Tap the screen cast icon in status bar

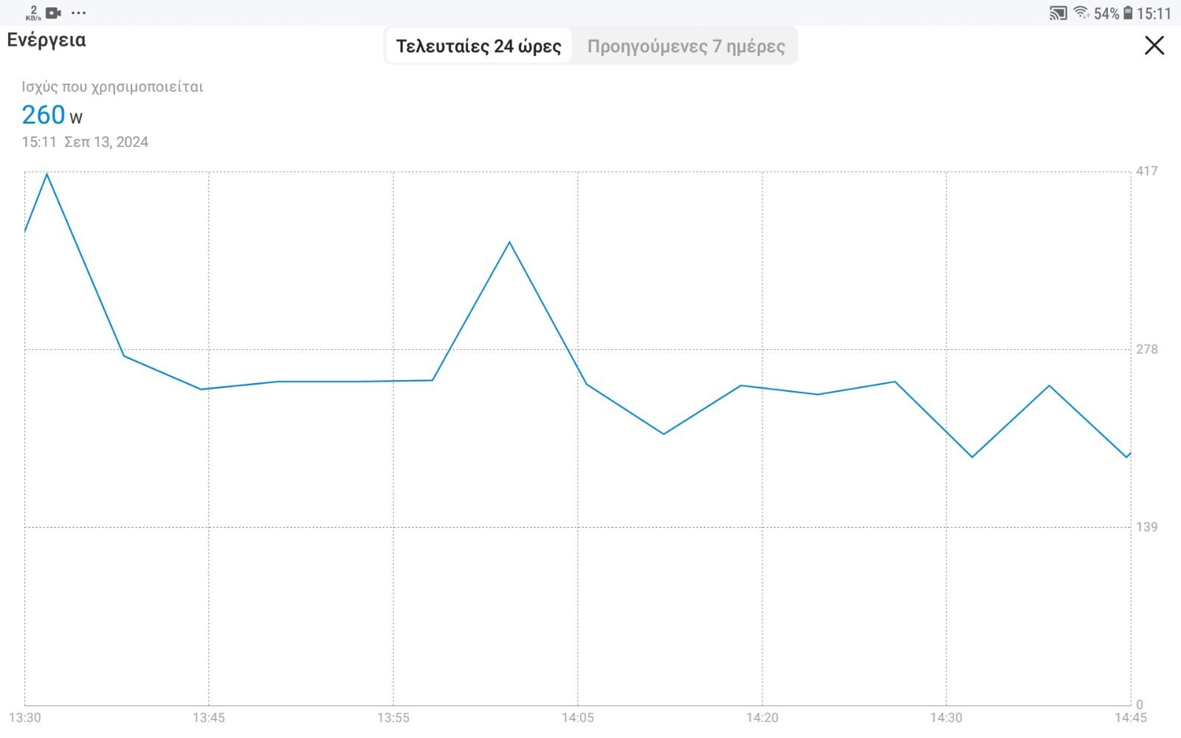click(x=1058, y=13)
